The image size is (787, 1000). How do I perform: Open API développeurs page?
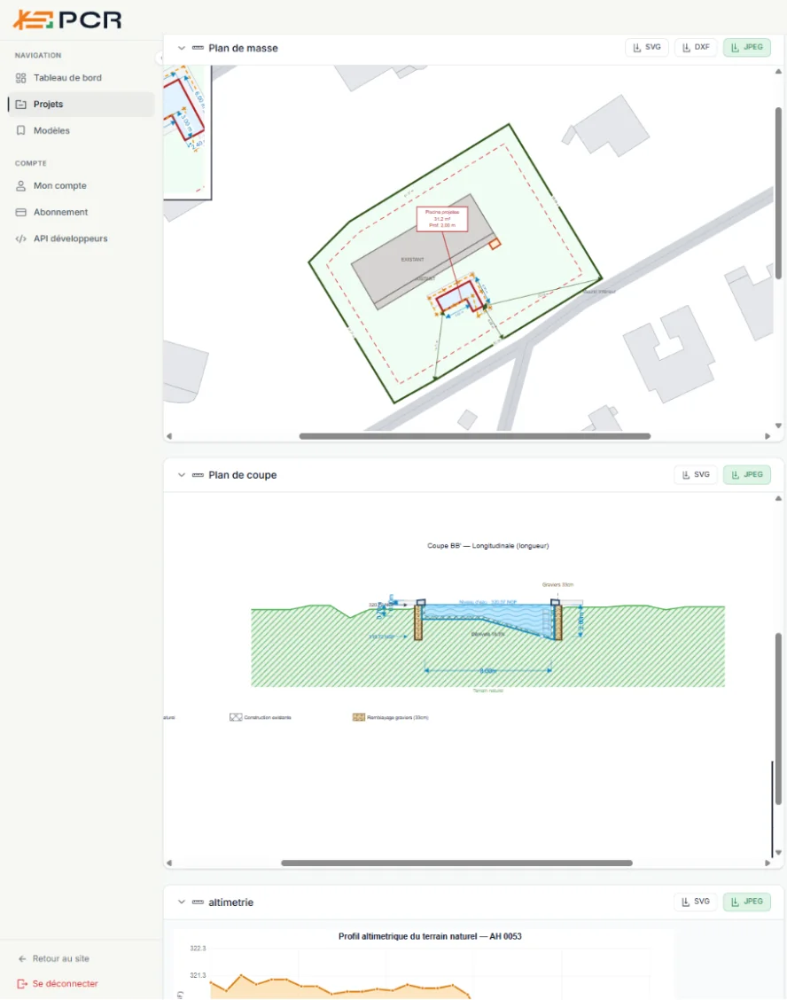click(x=81, y=238)
